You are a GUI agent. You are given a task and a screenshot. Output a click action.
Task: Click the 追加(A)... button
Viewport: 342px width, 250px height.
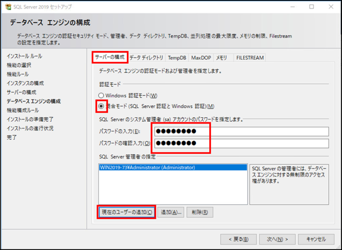(171, 212)
